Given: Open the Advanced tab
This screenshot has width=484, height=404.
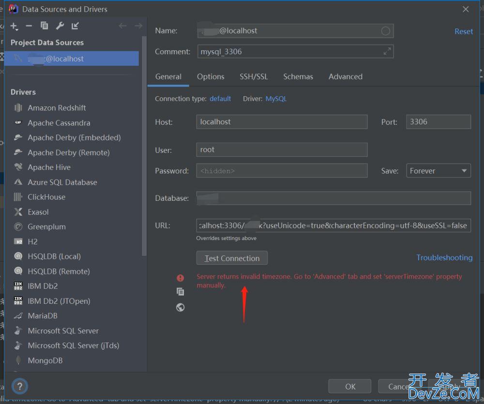Looking at the screenshot, I should (346, 76).
